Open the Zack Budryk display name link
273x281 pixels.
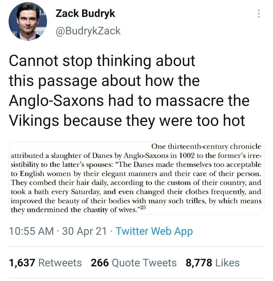(x=85, y=14)
